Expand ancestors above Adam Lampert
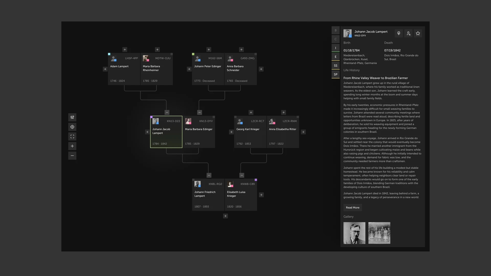Screen dimensions: 491x276 pos(125,50)
